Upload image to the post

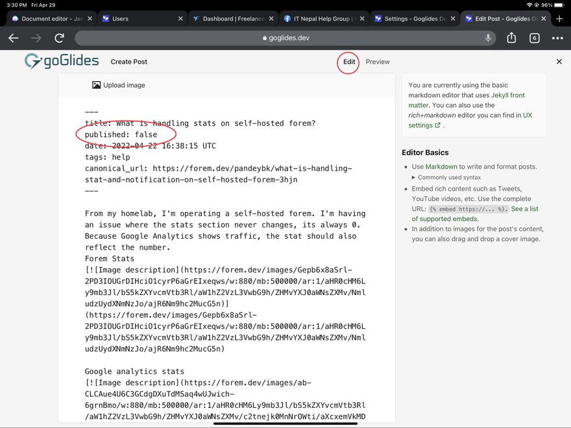tap(118, 85)
